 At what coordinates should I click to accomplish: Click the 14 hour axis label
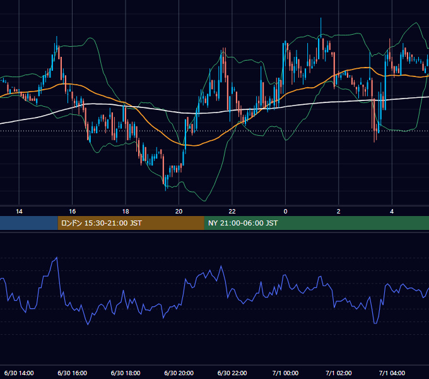pyautogui.click(x=19, y=212)
